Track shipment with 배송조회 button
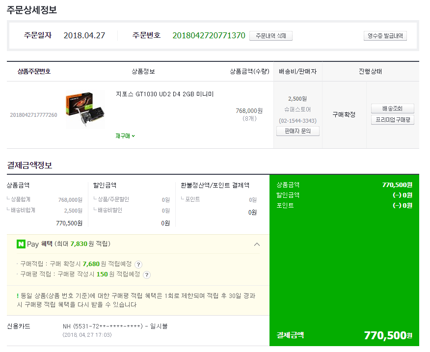Screen dimensions: 430x352 (392, 108)
